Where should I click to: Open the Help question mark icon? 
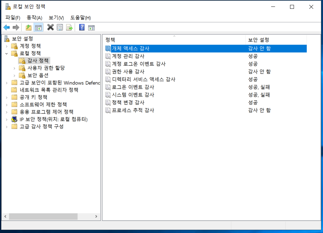click(x=82, y=27)
